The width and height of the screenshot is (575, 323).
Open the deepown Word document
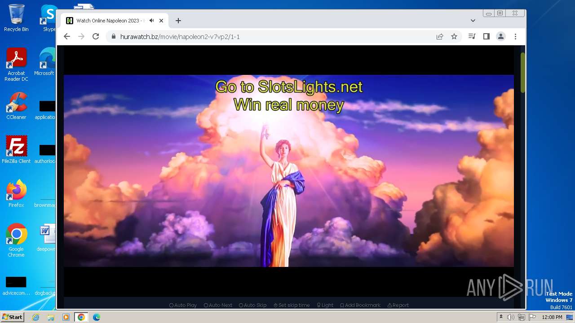(x=47, y=238)
